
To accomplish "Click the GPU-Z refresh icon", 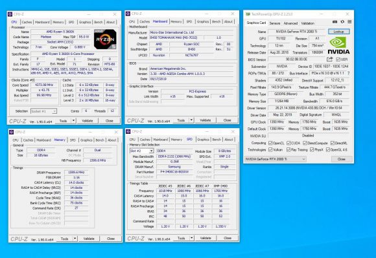I will coord(342,22).
